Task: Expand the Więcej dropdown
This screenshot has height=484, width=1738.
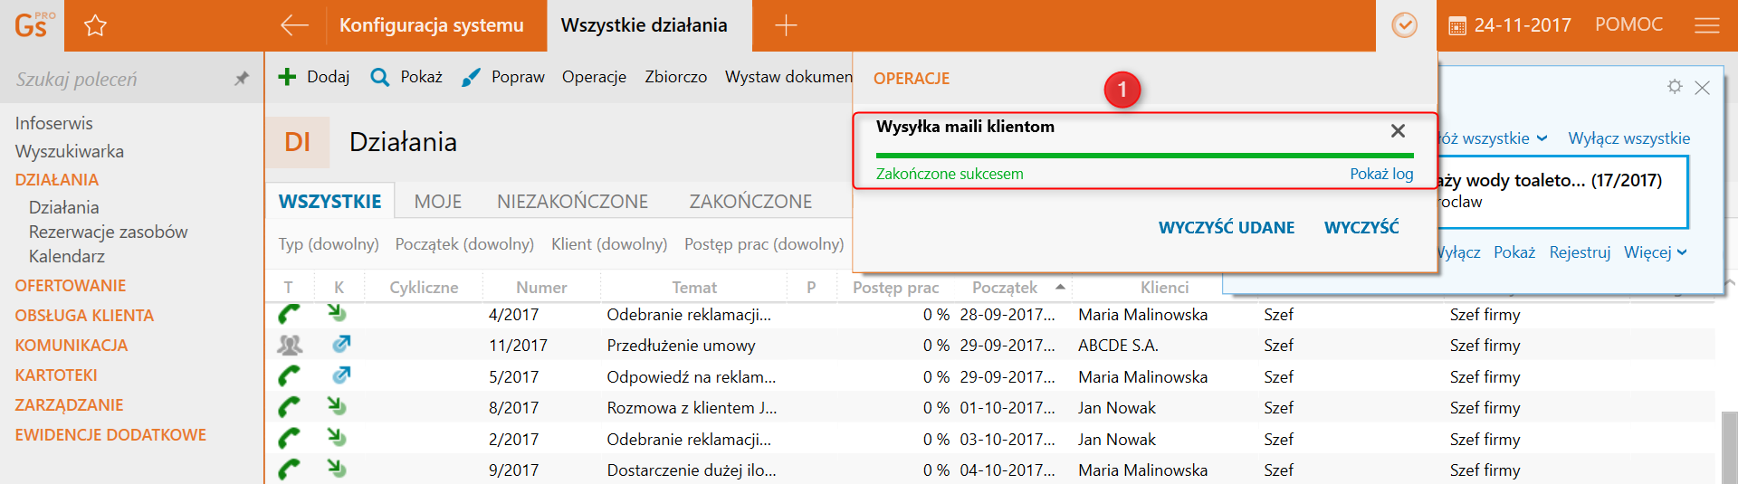Action: [x=1655, y=252]
